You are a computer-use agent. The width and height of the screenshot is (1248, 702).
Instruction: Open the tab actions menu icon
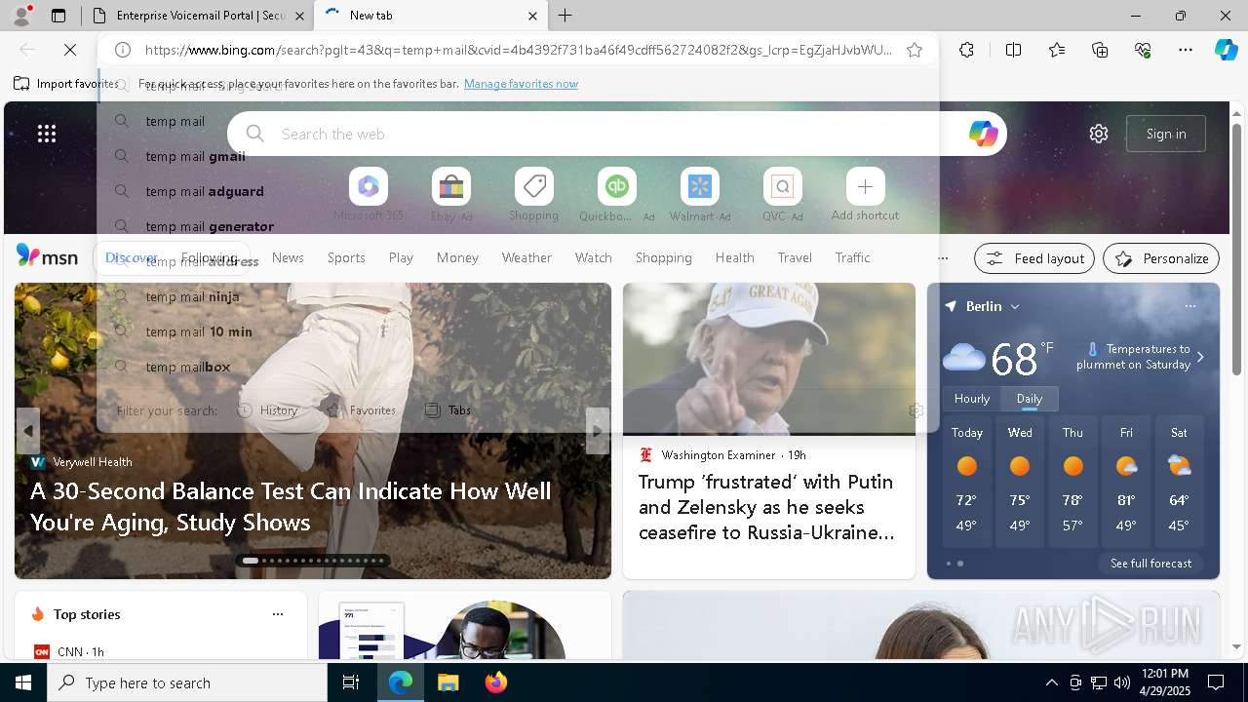58,16
